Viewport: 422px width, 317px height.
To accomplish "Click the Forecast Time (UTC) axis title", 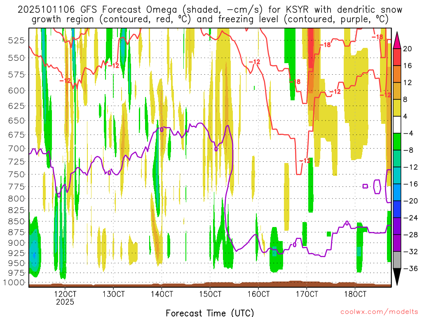I will tap(210, 313).
